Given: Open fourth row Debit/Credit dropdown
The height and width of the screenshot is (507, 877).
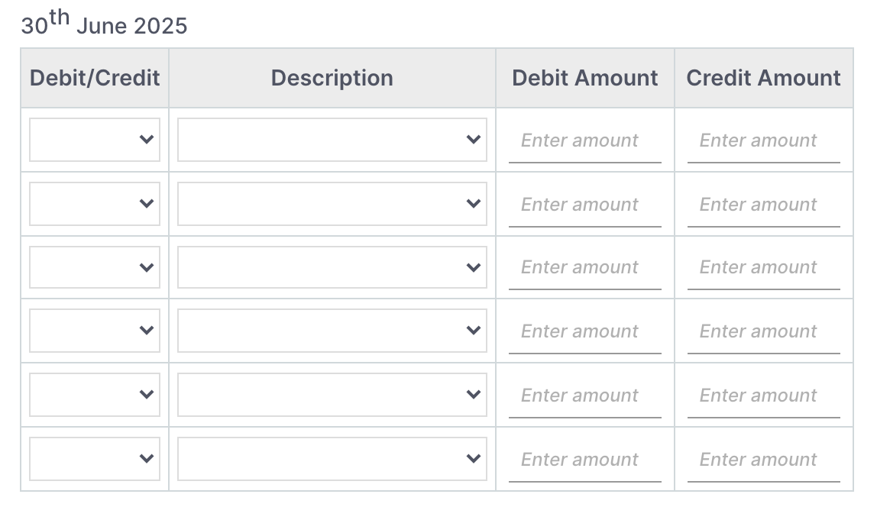Looking at the screenshot, I should point(95,331).
